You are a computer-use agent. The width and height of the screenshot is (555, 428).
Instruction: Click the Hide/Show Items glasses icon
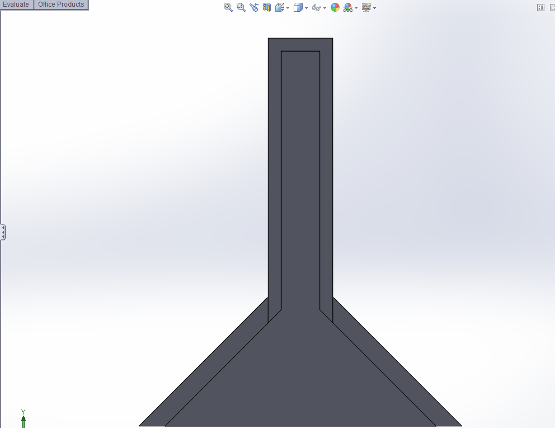coord(317,8)
